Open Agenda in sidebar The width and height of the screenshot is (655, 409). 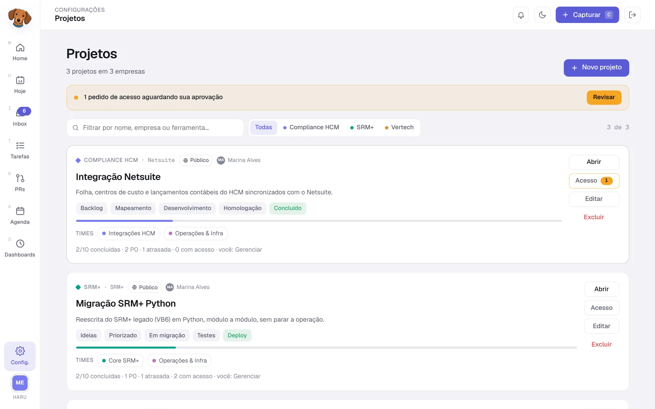coord(20,216)
